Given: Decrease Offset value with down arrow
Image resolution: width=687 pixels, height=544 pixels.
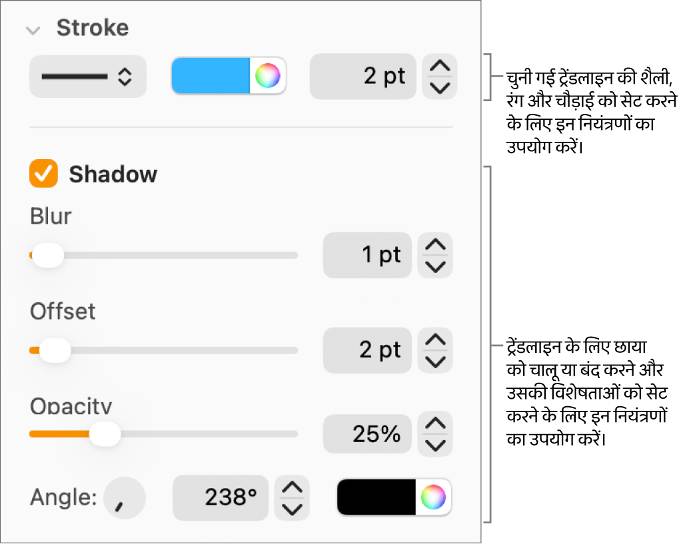Looking at the screenshot, I should click(x=435, y=361).
